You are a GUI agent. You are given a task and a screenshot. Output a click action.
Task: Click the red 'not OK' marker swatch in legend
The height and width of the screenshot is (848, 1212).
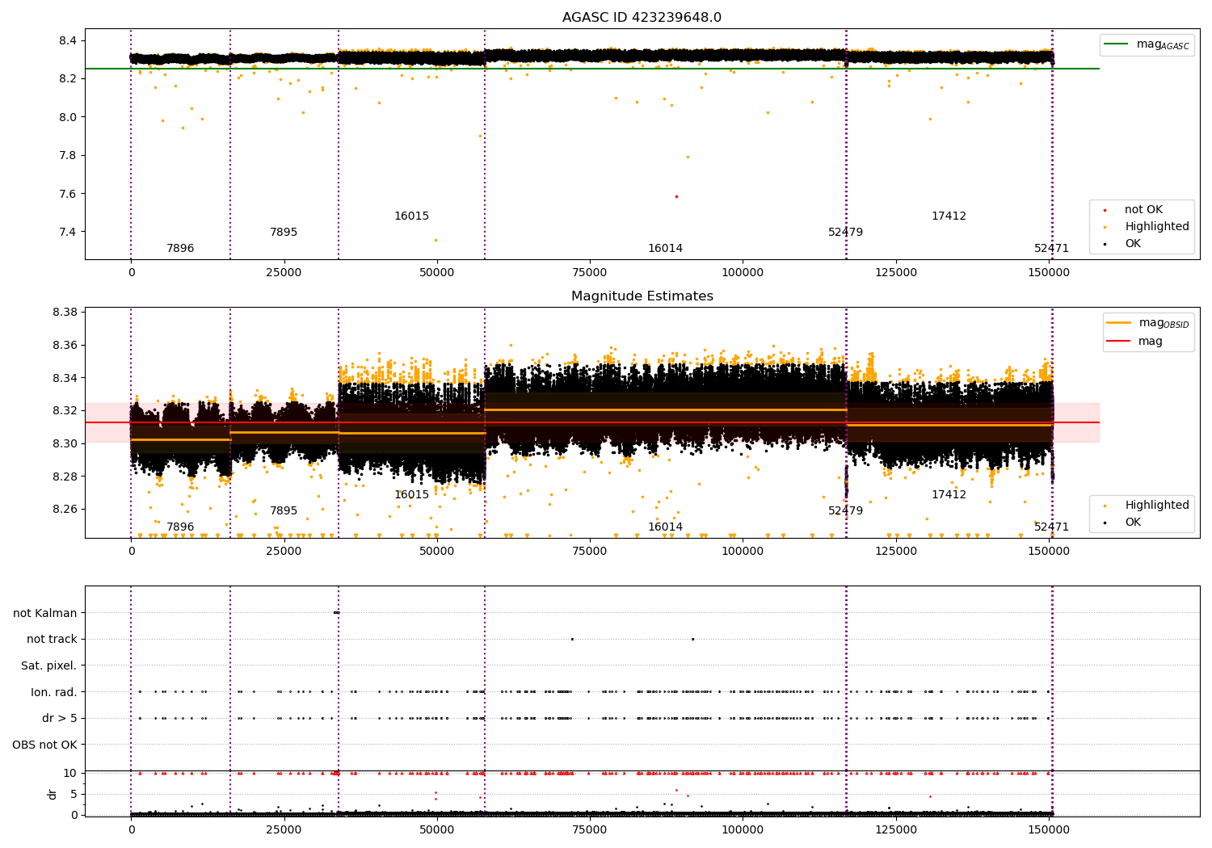click(x=1105, y=210)
